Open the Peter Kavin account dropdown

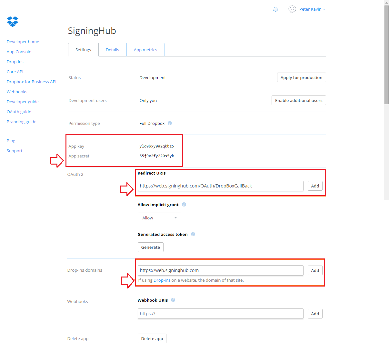click(312, 9)
